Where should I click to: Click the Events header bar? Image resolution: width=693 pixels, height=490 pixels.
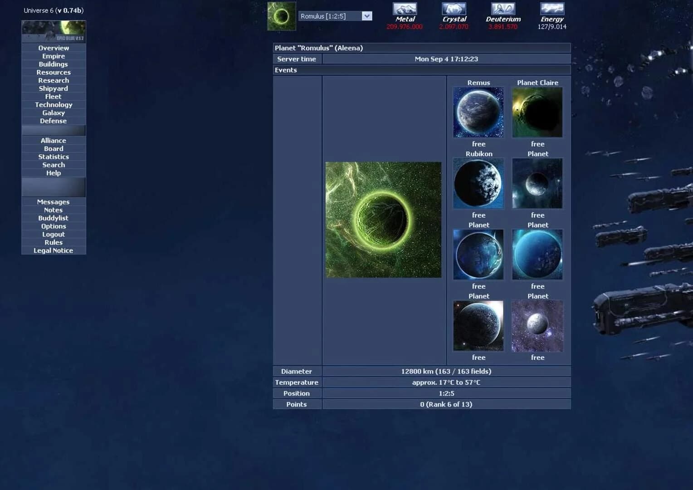(421, 70)
